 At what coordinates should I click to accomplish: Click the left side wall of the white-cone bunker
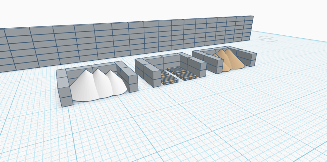[64, 88]
